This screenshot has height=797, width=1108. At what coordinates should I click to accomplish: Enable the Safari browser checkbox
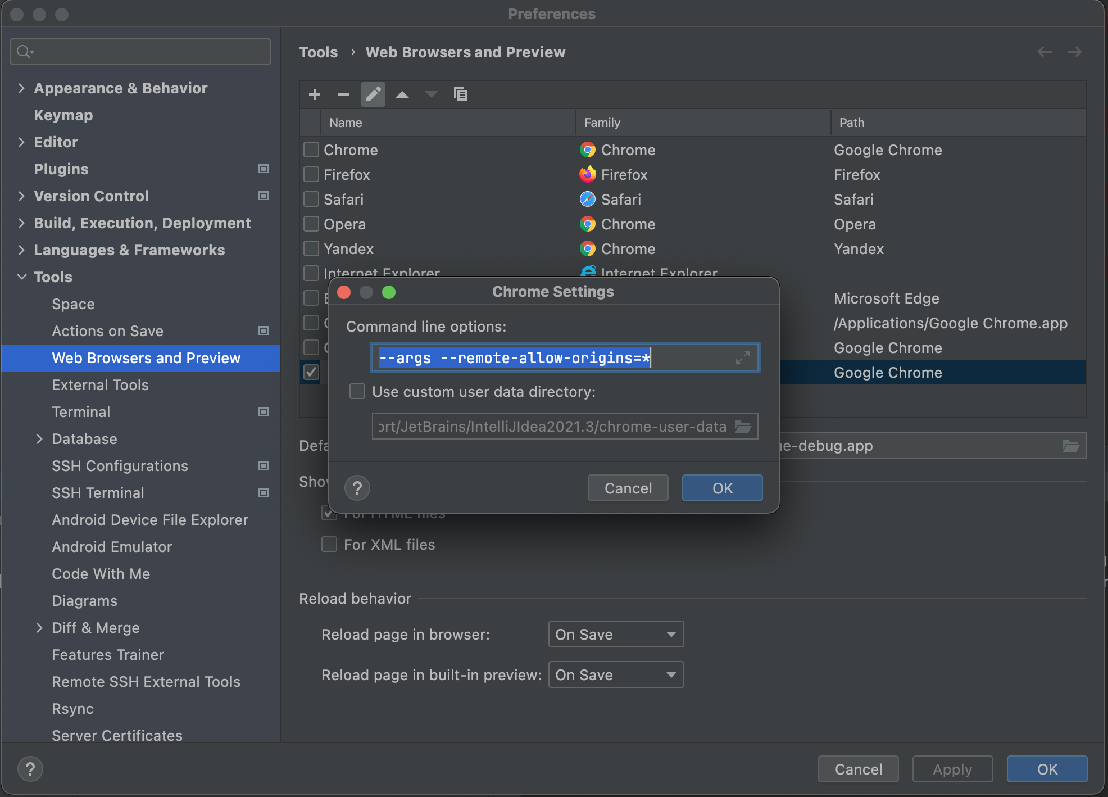[x=311, y=200]
